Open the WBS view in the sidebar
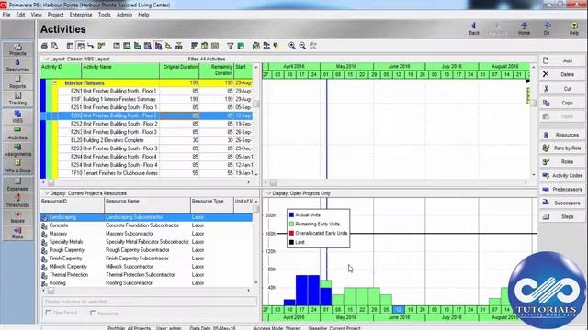Screen dimensions: 588x330 click(x=17, y=116)
